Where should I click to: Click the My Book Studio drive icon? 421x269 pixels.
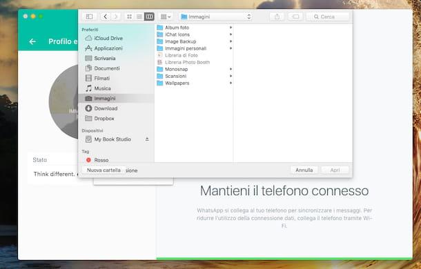(x=88, y=139)
